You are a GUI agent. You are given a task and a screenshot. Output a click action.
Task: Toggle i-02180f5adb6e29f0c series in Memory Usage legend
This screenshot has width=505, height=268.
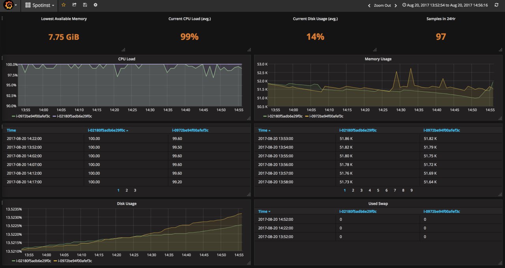click(x=285, y=116)
